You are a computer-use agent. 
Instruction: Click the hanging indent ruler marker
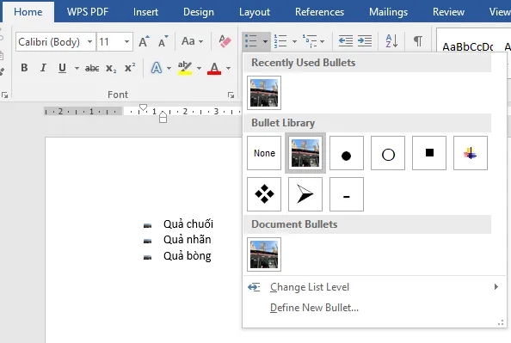point(163,114)
